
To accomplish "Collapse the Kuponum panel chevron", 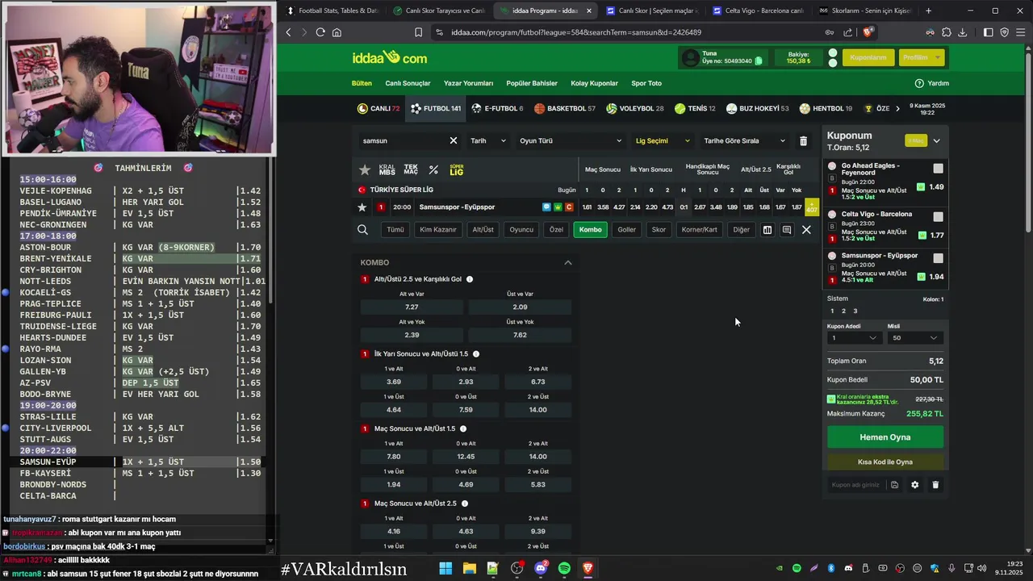I will [x=936, y=141].
